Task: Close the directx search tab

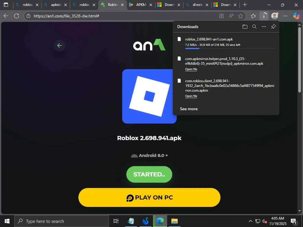Action: (x=207, y=5)
